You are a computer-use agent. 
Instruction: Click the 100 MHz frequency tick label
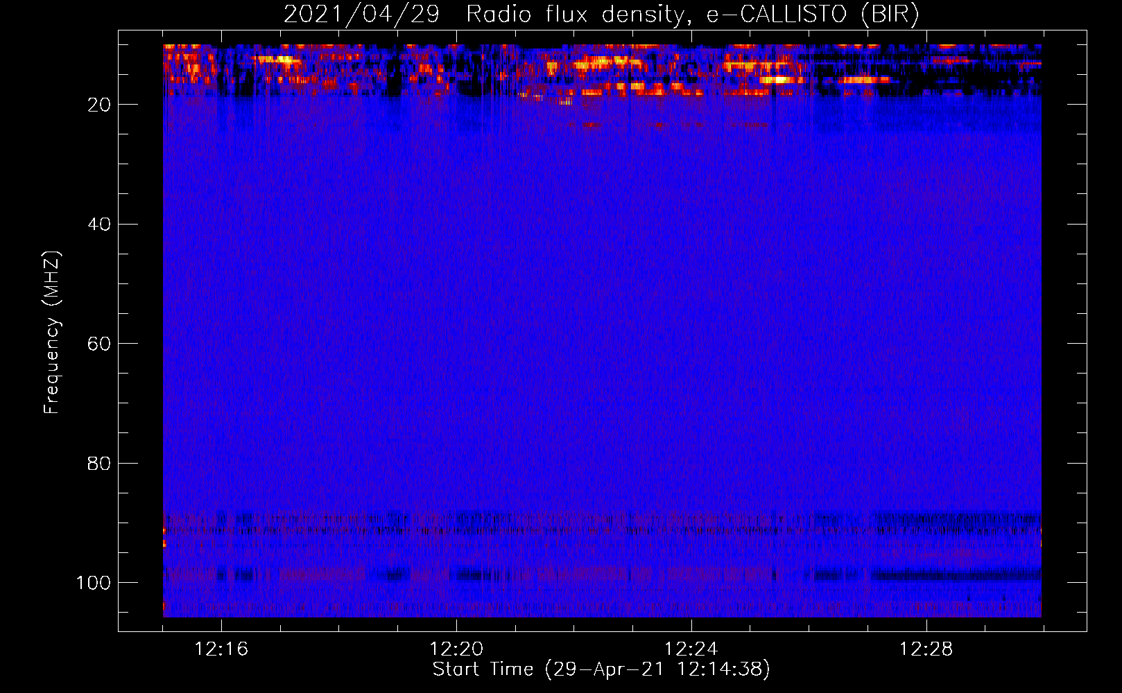click(x=94, y=582)
